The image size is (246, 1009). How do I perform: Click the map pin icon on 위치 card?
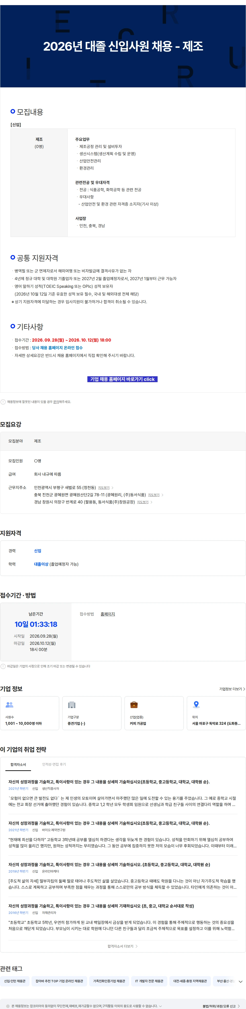click(196, 705)
